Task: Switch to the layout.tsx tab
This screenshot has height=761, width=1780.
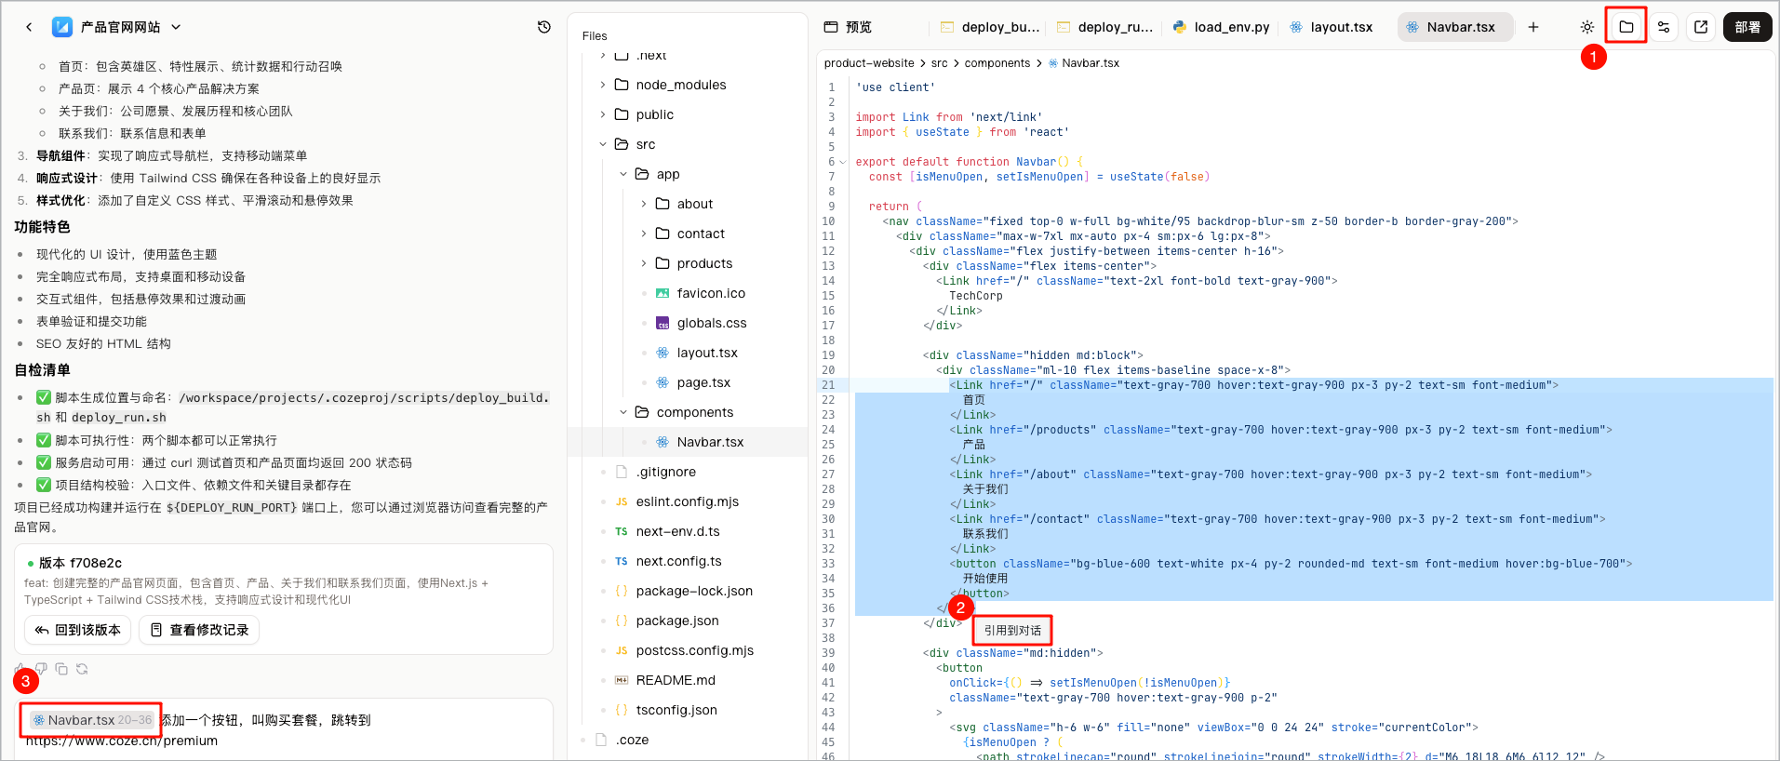Action: click(x=1332, y=27)
